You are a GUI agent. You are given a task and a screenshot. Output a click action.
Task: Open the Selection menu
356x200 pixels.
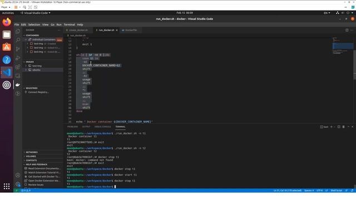click(x=34, y=24)
